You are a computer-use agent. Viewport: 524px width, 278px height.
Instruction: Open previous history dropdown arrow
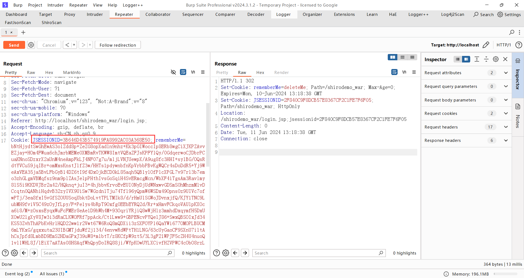[x=74, y=45]
